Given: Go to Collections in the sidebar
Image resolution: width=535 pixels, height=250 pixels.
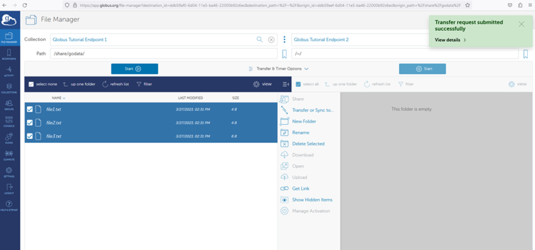Looking at the screenshot, I should (9, 88).
